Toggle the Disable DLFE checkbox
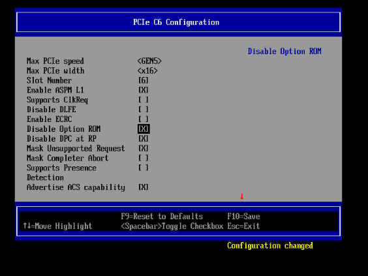368x276 pixels. tap(143, 110)
